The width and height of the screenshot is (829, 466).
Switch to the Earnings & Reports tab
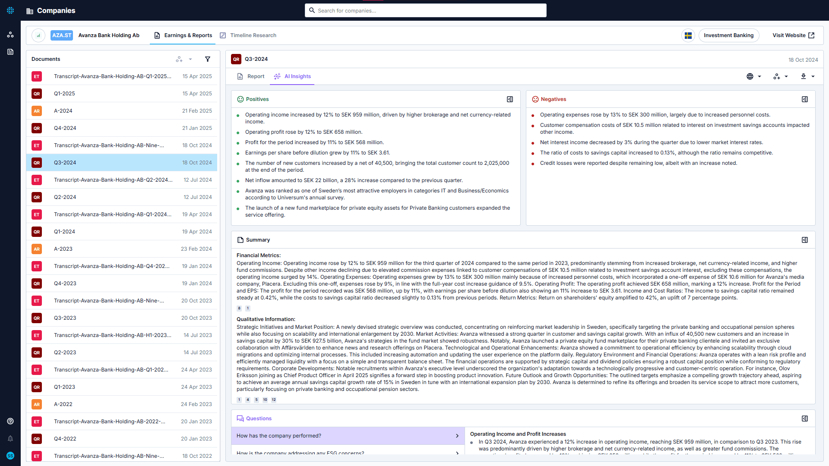183,35
